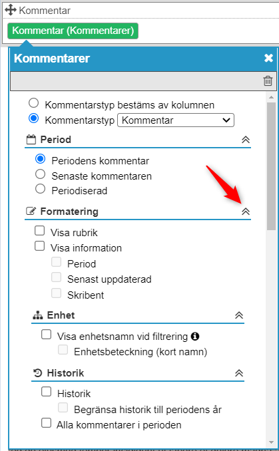Choose the Senaste kommentaren radio option

tap(41, 174)
